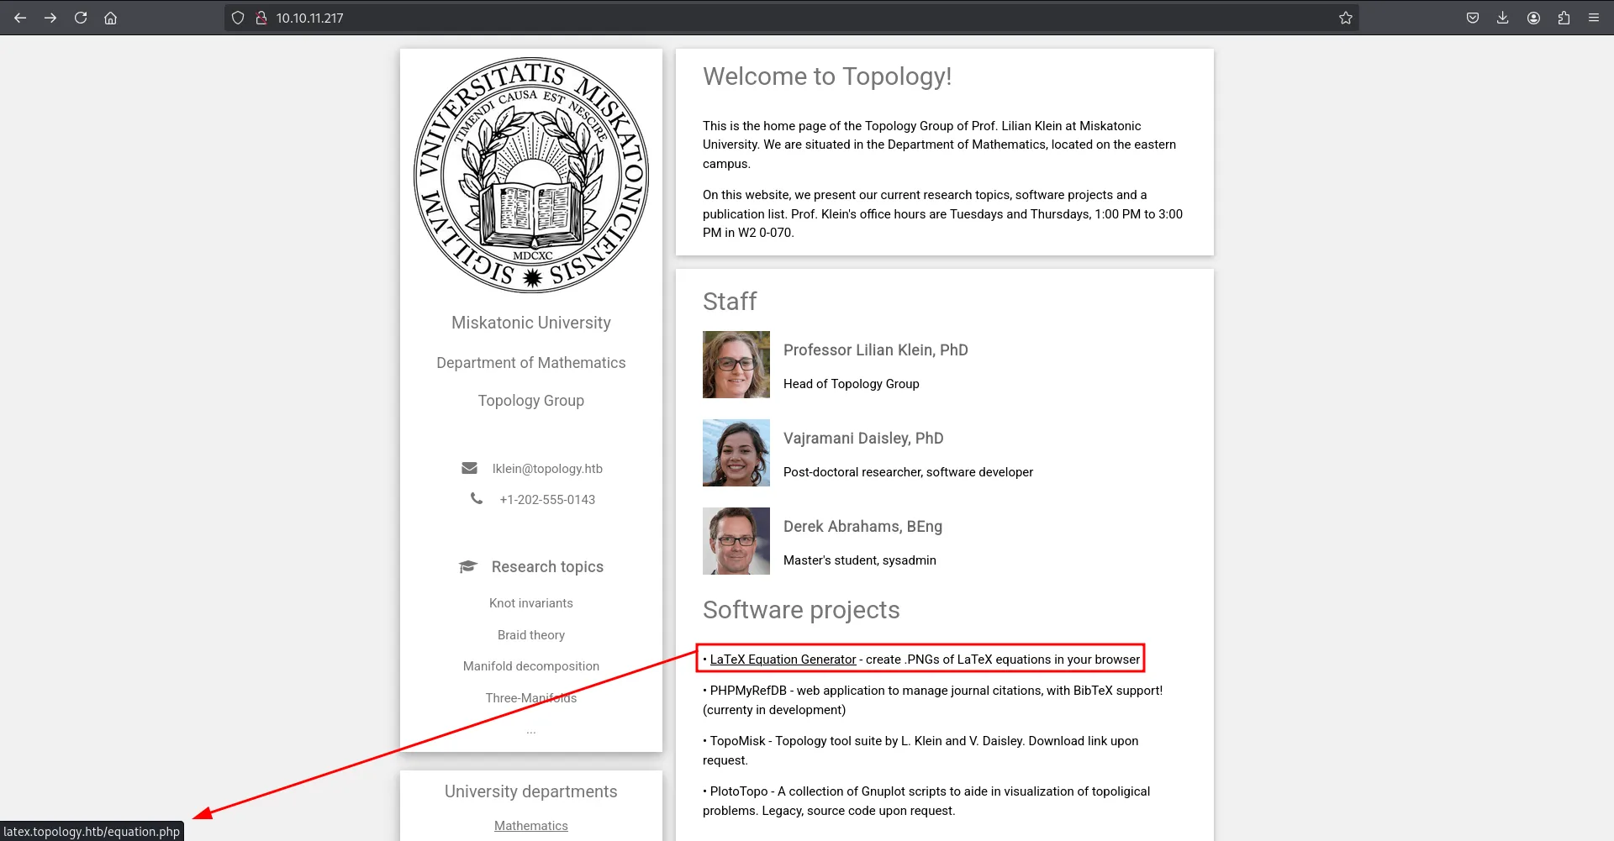
Task: Open the Pocket save icon
Action: pyautogui.click(x=1473, y=18)
